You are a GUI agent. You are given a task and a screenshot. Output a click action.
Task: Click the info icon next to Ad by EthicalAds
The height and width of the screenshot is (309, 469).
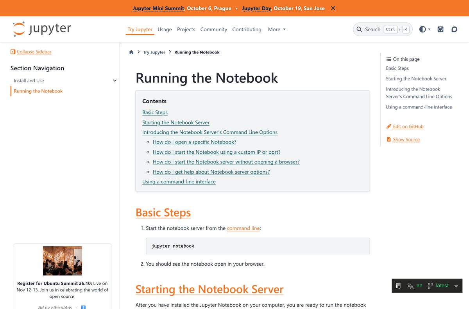[83, 307]
